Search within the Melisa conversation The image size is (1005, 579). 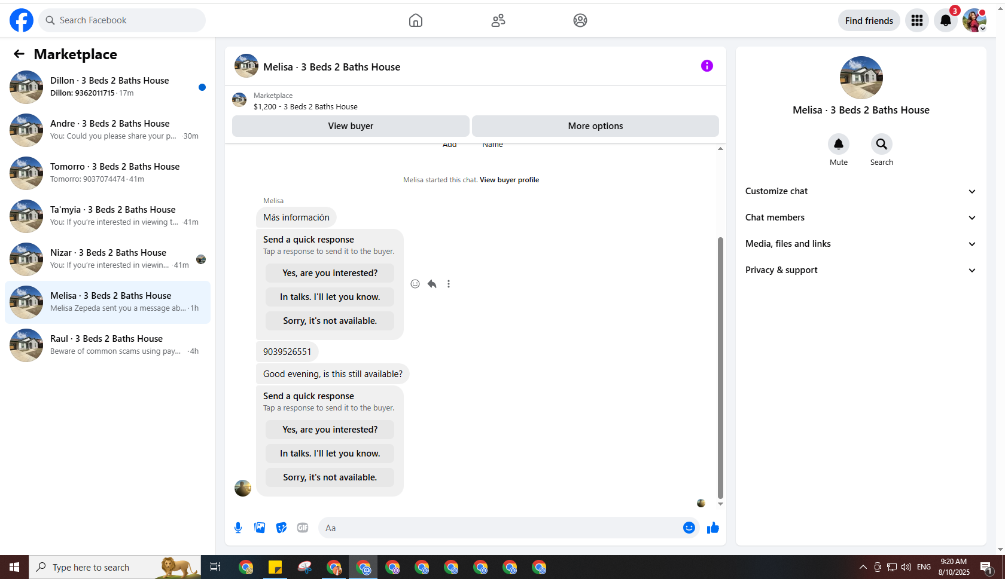point(882,144)
